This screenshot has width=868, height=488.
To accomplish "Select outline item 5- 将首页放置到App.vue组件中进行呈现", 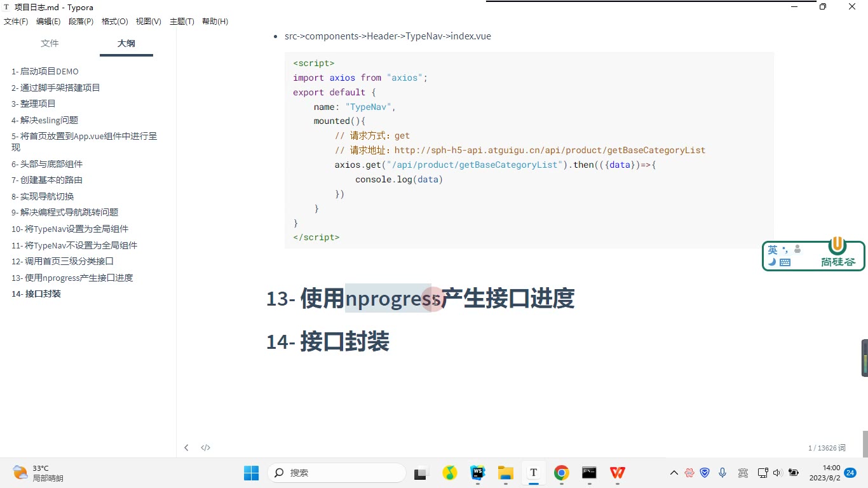I will point(85,142).
